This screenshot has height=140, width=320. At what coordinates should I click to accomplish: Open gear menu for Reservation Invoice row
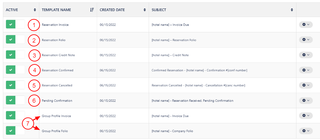pos(306,25)
